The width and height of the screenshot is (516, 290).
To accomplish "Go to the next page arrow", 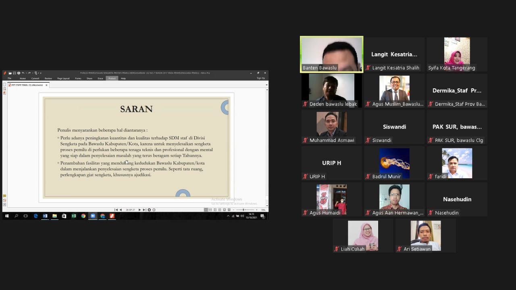I will point(139,210).
